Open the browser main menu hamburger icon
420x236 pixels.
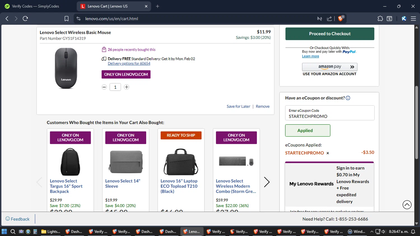coord(413,18)
